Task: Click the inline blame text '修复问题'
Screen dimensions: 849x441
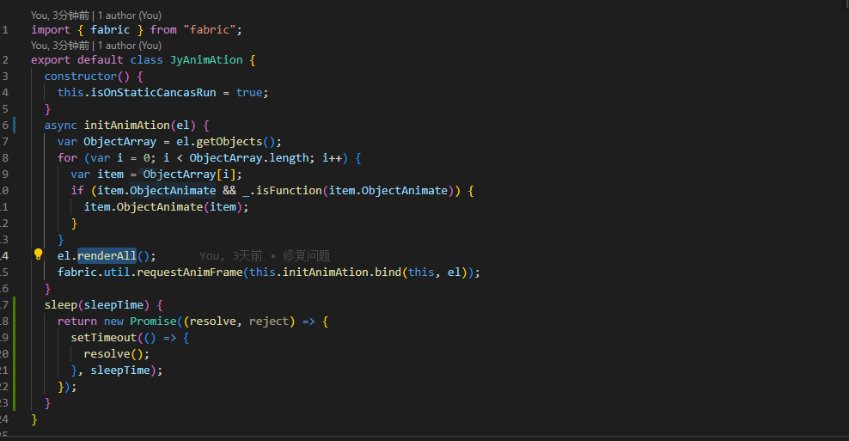Action: pyautogui.click(x=306, y=255)
